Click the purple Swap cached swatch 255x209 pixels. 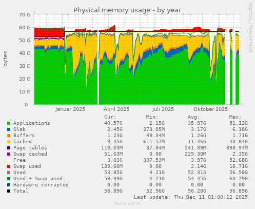[9, 154]
